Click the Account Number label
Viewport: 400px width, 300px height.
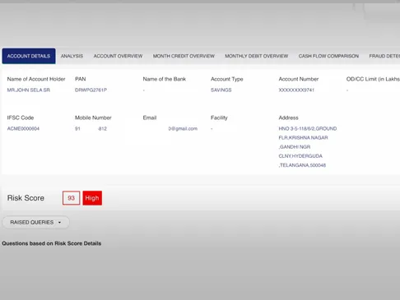coord(299,79)
